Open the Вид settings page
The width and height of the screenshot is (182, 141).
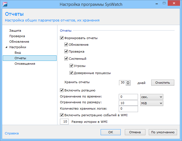[x=18, y=53]
